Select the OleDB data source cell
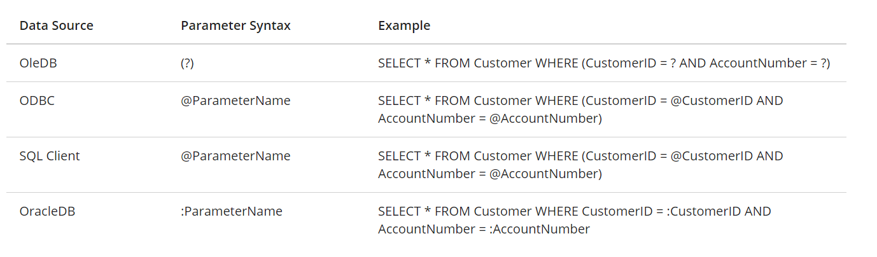Viewport: 877px width, 257px height. point(38,63)
